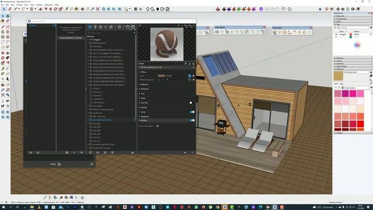The height and width of the screenshot is (210, 373).
Task: Choose the Eraser tool in top toolbar
Action: tap(10, 9)
